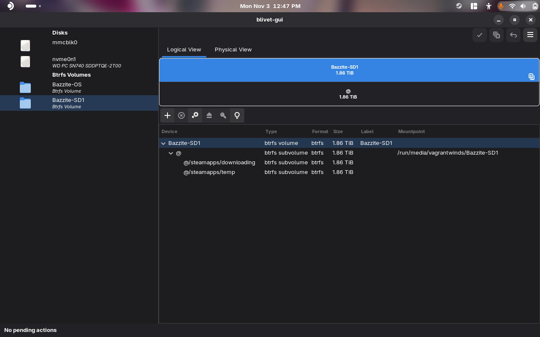Image resolution: width=540 pixels, height=337 pixels.
Task: Sort by the Mountpoint column header
Action: coord(411,131)
